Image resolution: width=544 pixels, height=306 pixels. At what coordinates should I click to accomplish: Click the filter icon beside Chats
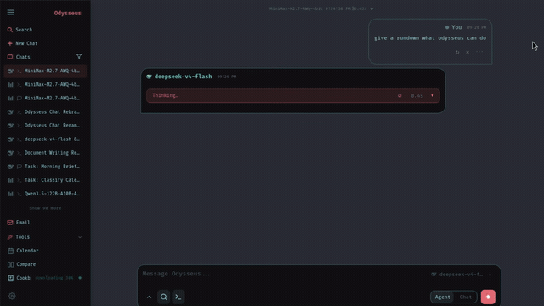pos(79,57)
